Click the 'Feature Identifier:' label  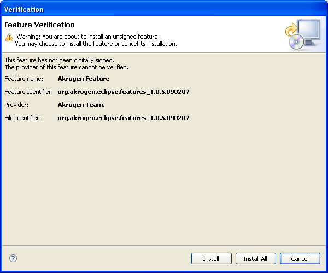tap(29, 92)
